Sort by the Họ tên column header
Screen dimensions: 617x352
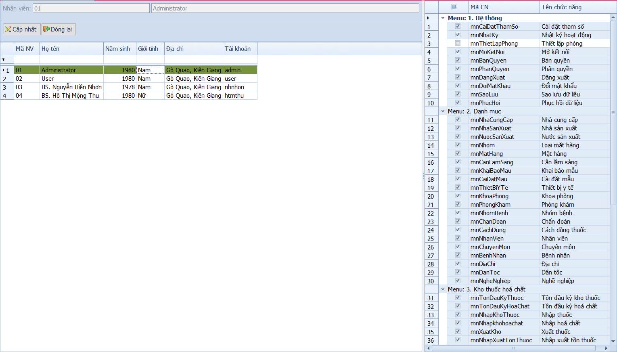pos(71,48)
